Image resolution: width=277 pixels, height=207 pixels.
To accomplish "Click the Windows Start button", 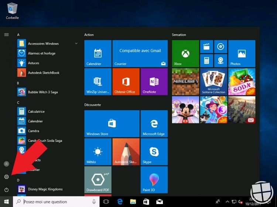I will pyautogui.click(x=6, y=201).
